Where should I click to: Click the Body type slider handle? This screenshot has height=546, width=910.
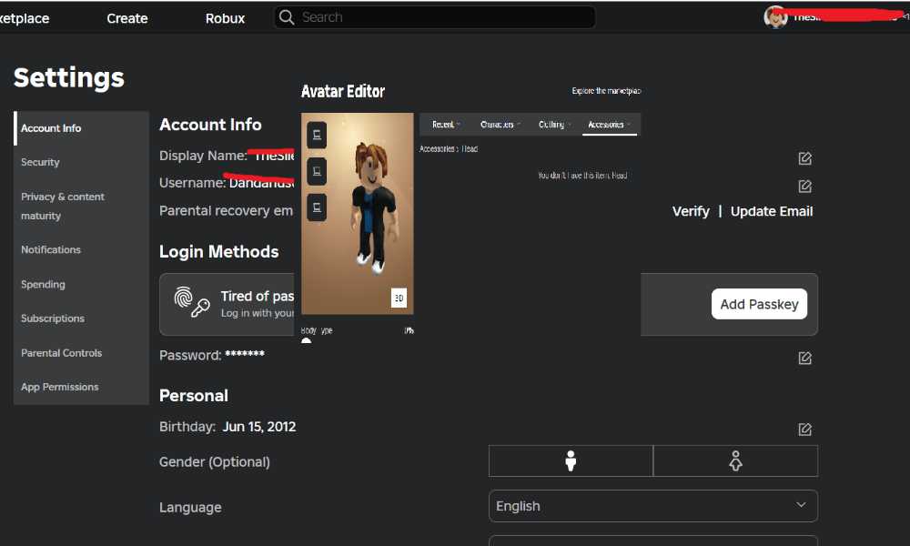pos(307,341)
